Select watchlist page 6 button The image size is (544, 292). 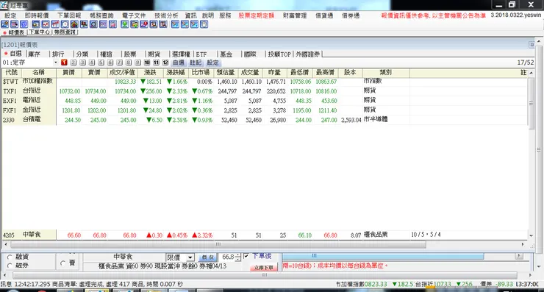(110, 63)
